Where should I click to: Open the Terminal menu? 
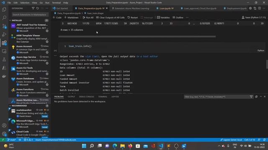[56, 3]
